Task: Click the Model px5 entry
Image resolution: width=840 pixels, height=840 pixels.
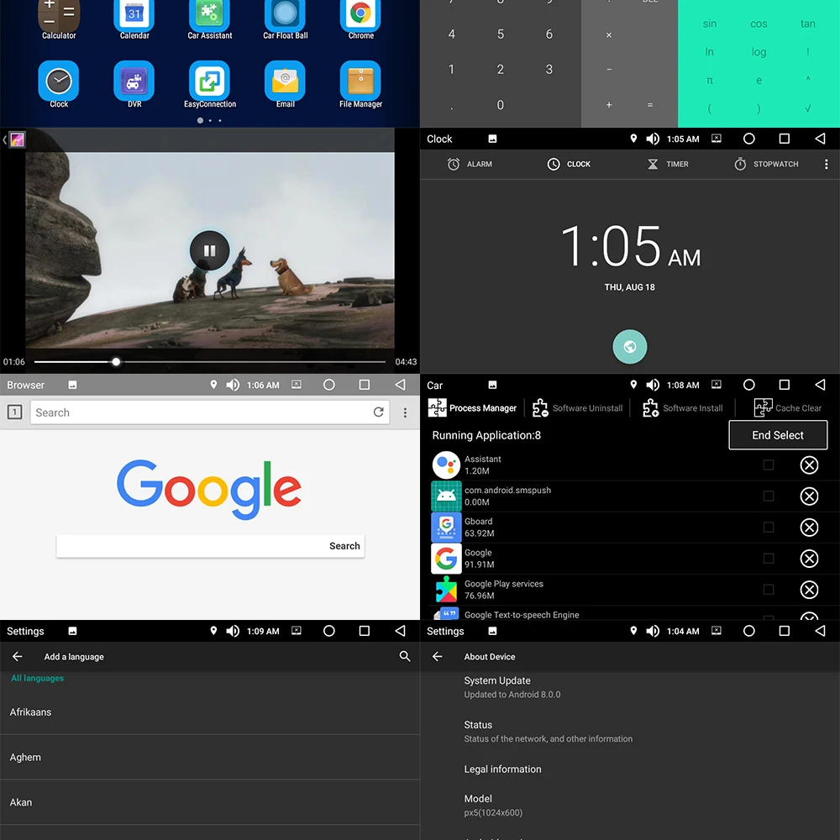Action: click(629, 806)
